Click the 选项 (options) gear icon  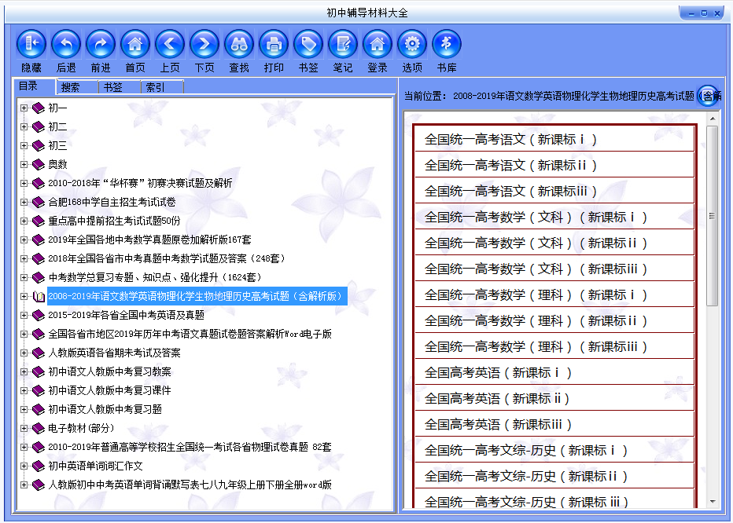(411, 45)
